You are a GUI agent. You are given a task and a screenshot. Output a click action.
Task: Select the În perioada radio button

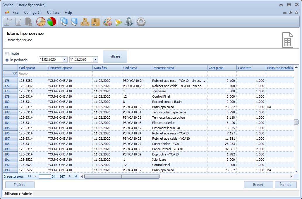coord(7,60)
